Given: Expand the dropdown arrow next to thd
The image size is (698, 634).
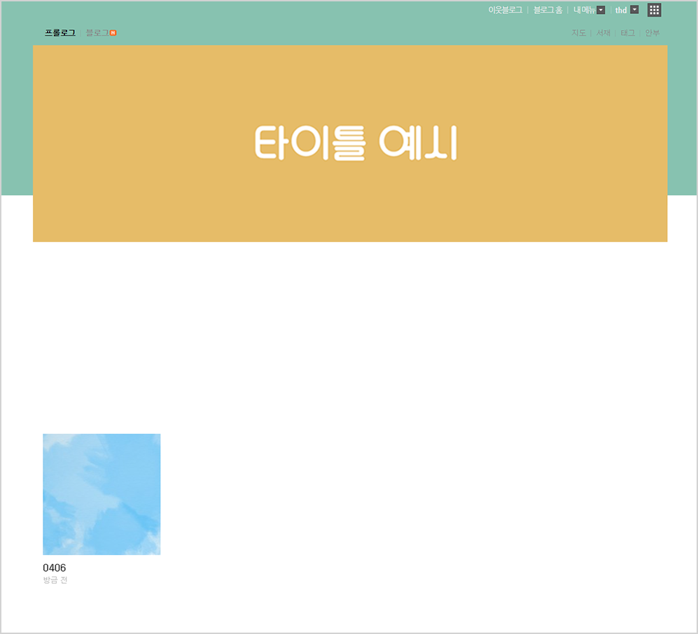Looking at the screenshot, I should 634,10.
